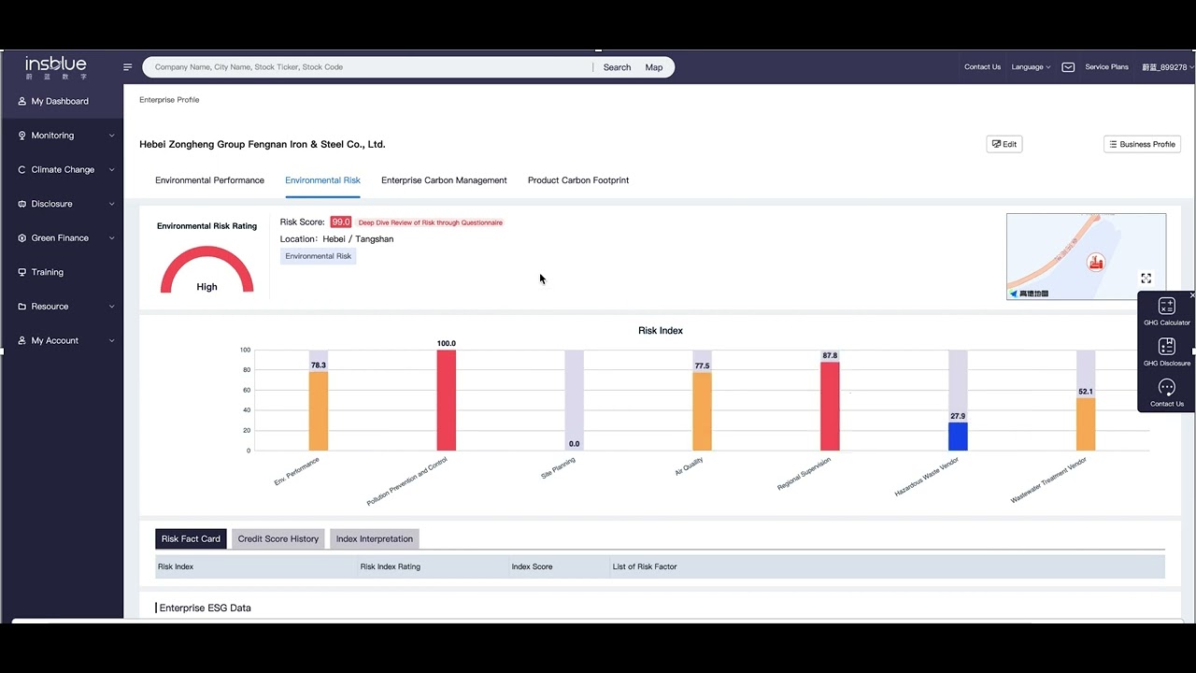
Task: Switch to the Environmental Performance tab
Action: [x=209, y=180]
